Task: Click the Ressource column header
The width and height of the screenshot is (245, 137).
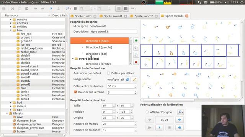Action: point(26,15)
